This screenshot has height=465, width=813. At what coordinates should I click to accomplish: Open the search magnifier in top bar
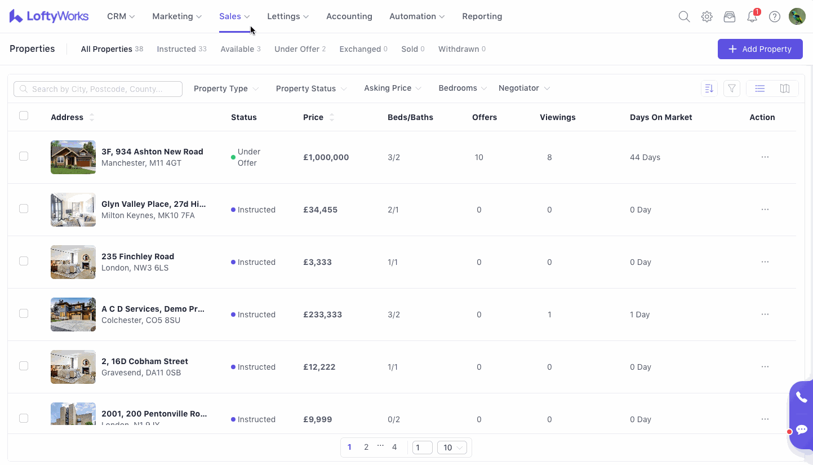tap(684, 16)
